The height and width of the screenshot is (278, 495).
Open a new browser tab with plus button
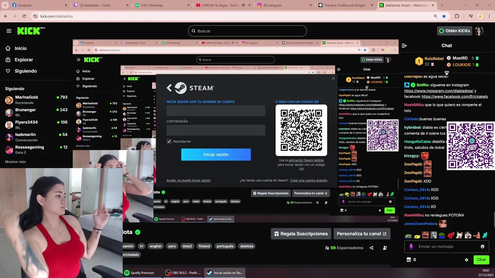point(442,5)
